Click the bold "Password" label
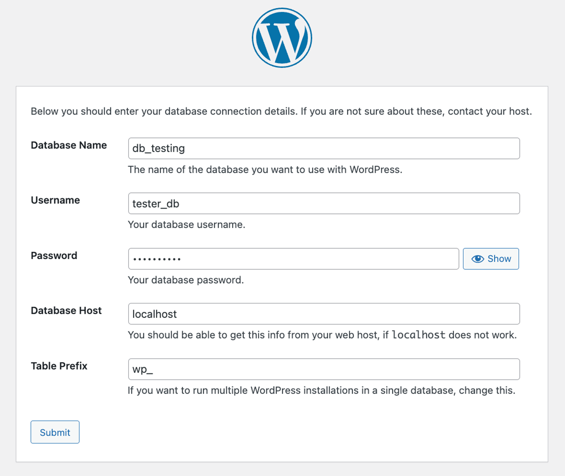The width and height of the screenshot is (565, 476). coord(54,256)
